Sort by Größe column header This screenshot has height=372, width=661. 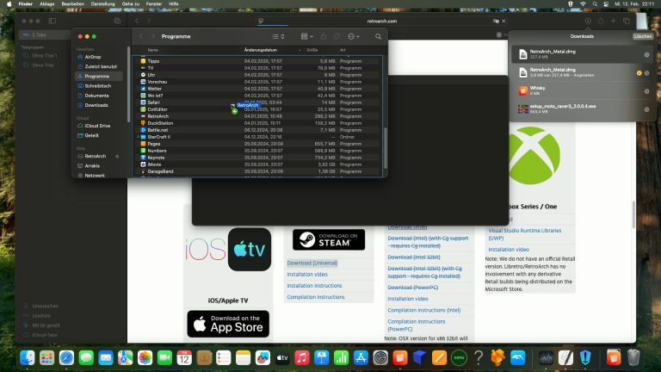point(312,50)
